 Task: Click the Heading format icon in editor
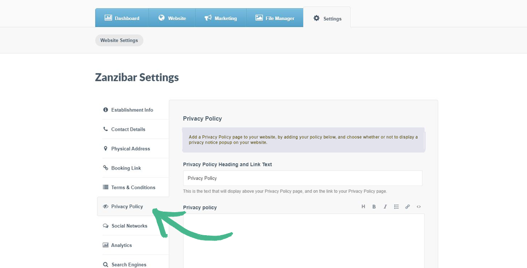click(x=363, y=207)
